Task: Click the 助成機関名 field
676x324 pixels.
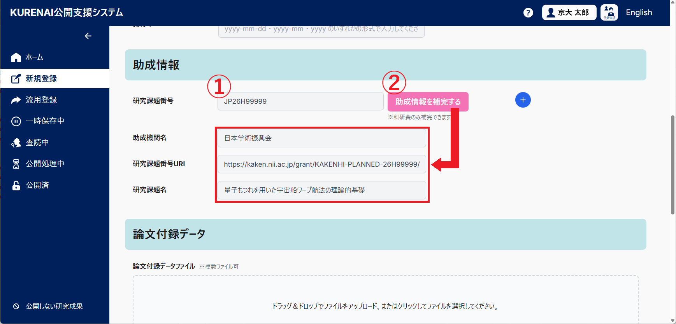Action: [322, 138]
